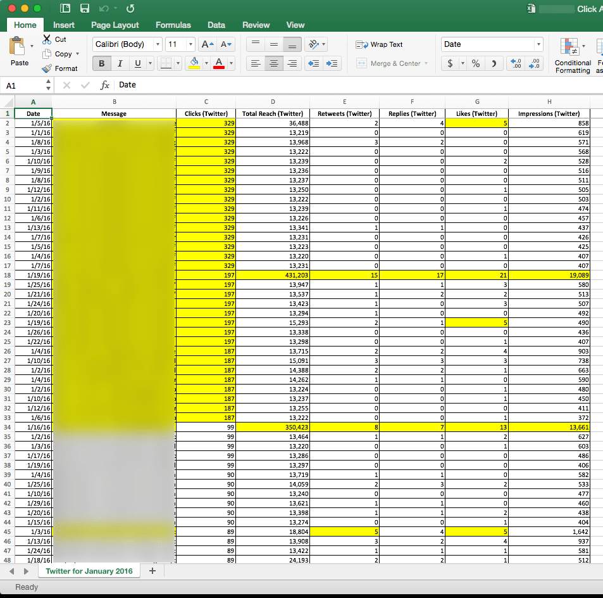Select the Twitter for January 2016 sheet tab
The image size is (603, 598).
point(89,571)
